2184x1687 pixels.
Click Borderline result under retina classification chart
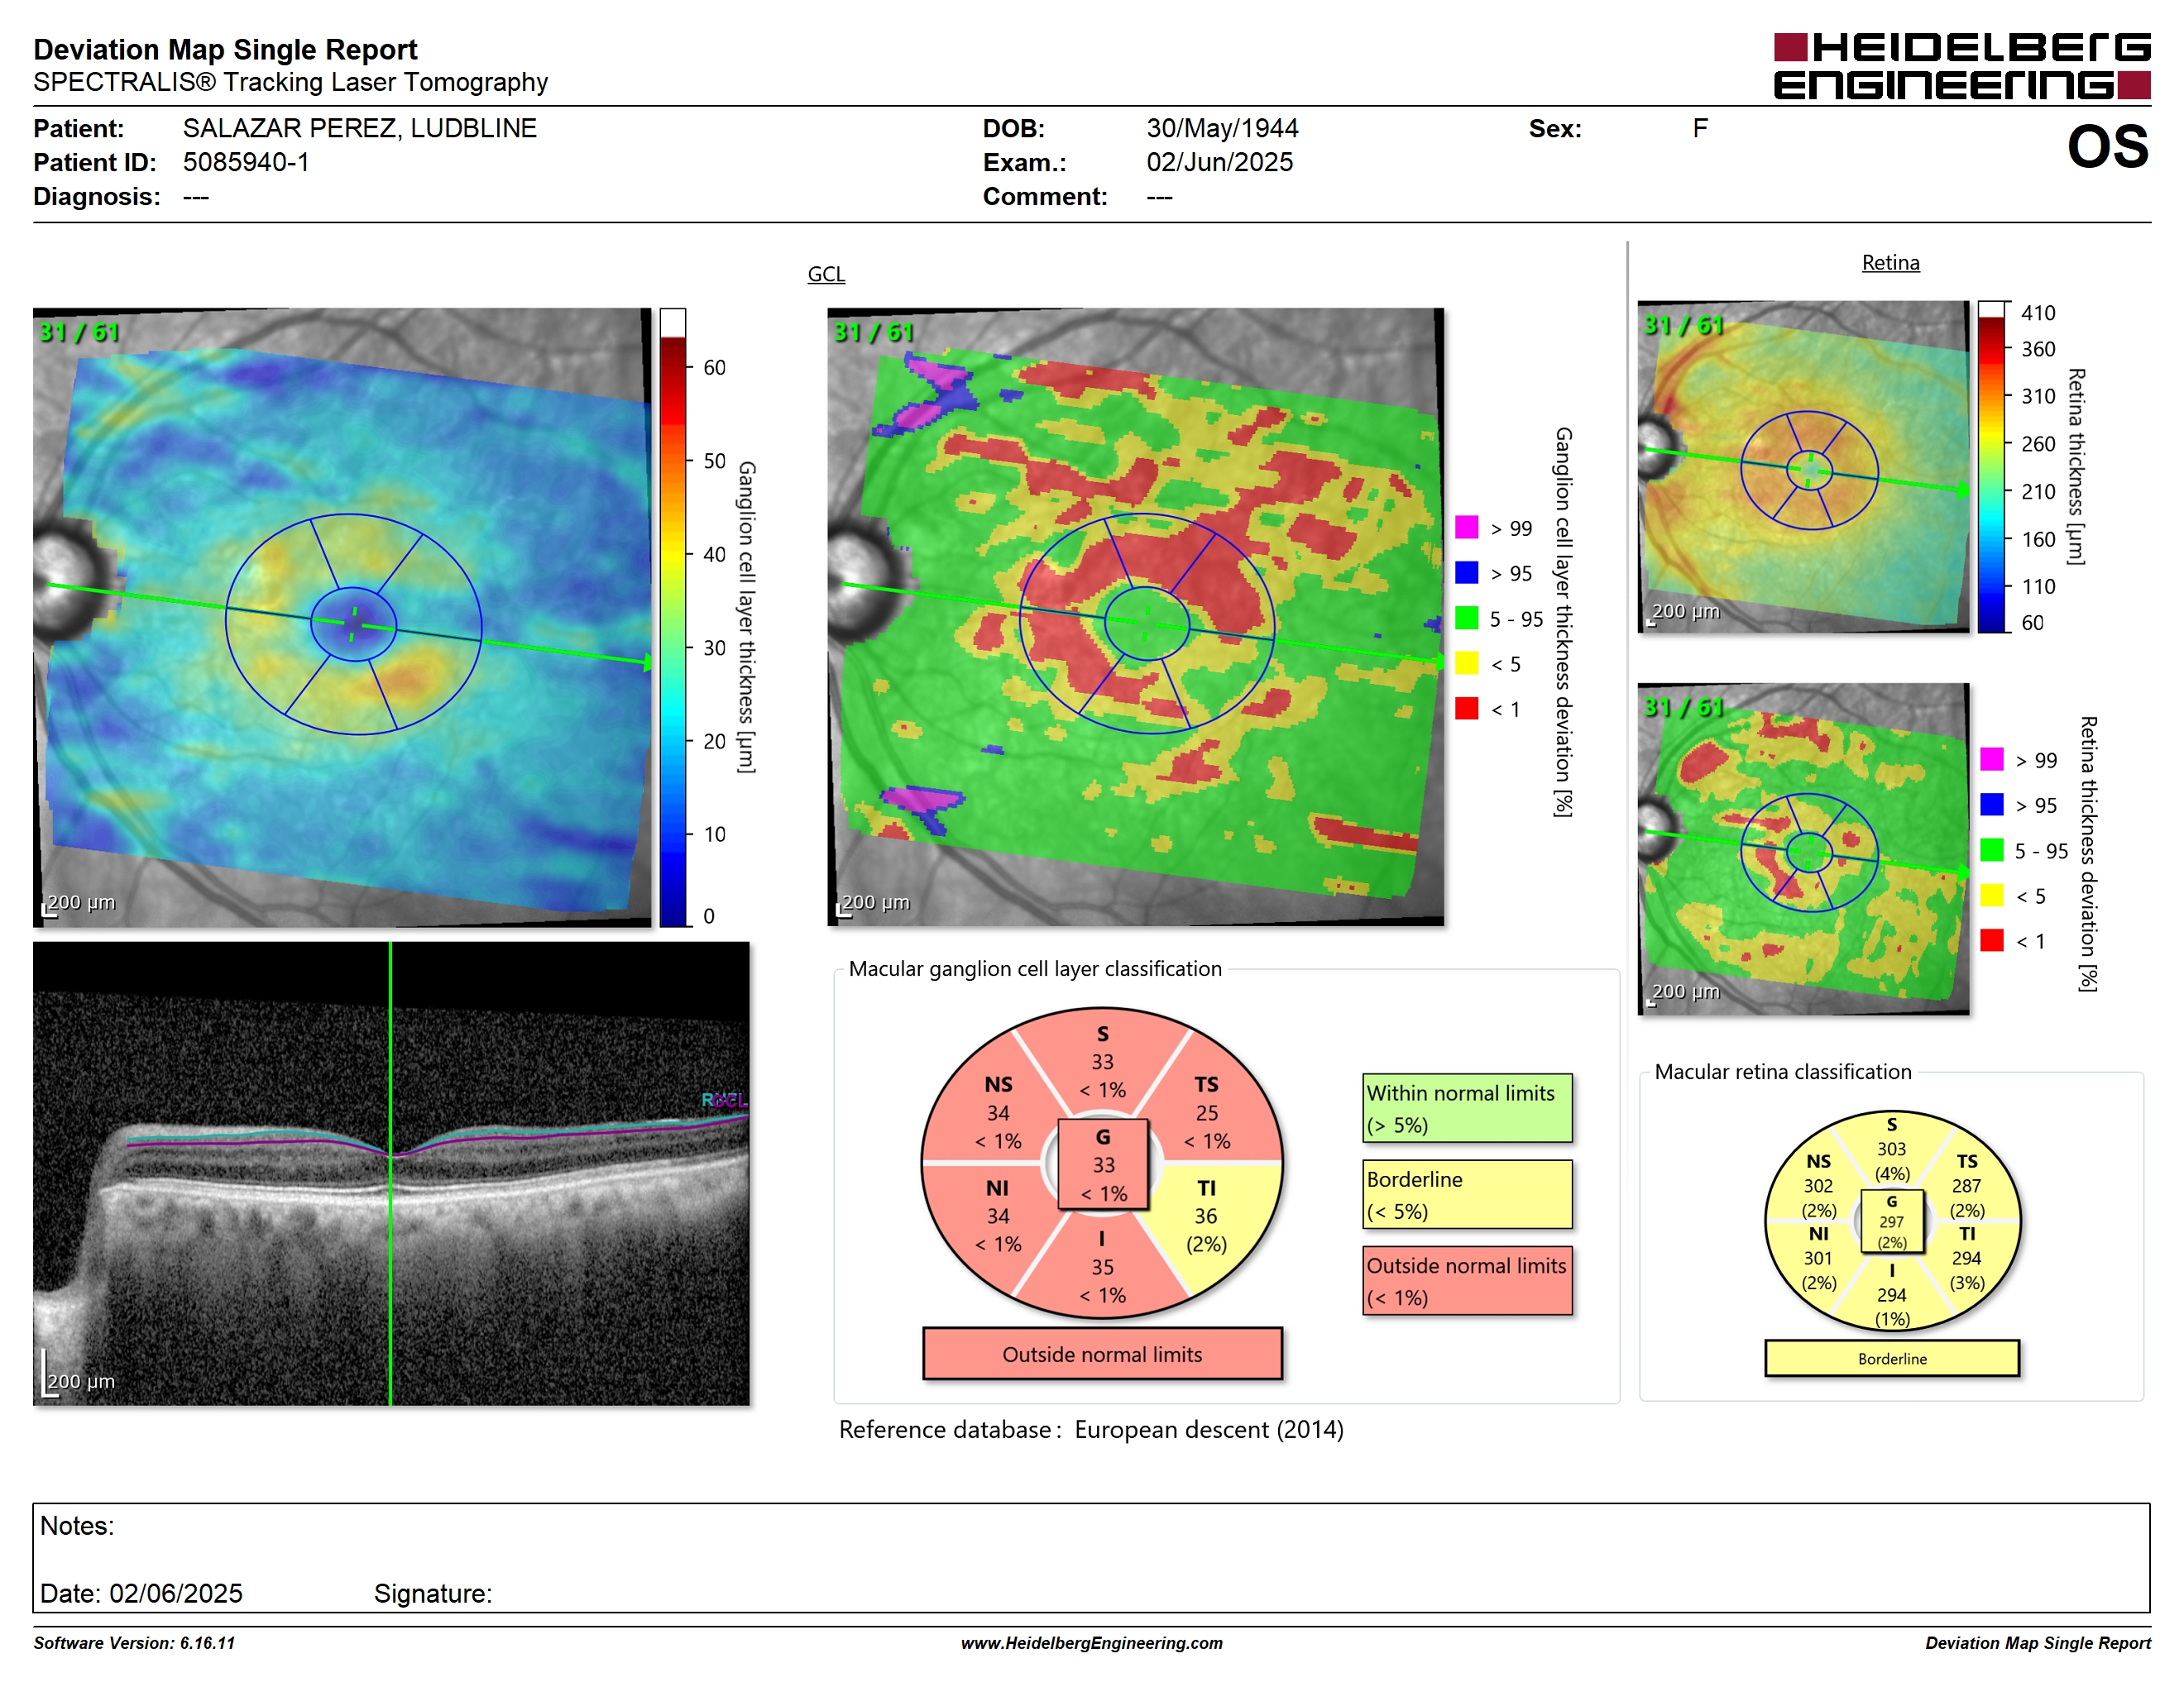1892,1358
